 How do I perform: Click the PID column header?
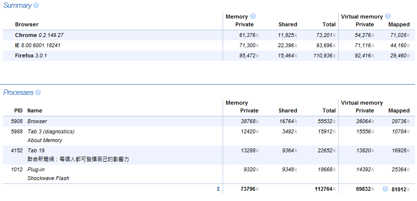click(x=19, y=110)
